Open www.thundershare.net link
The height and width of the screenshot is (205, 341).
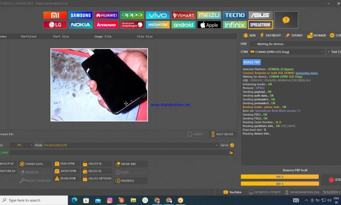pos(170,105)
